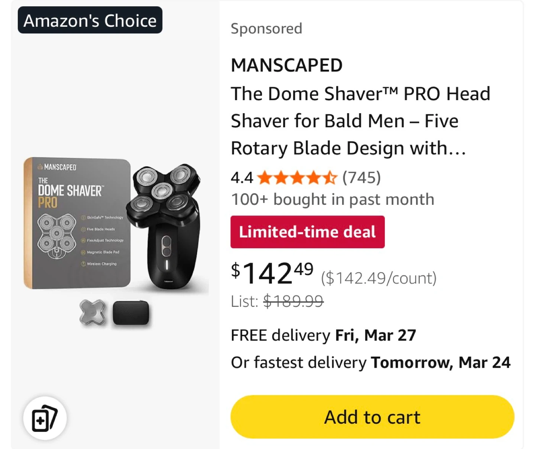Tap the struck-through $189.99 list price
535x449 pixels.
(x=293, y=301)
